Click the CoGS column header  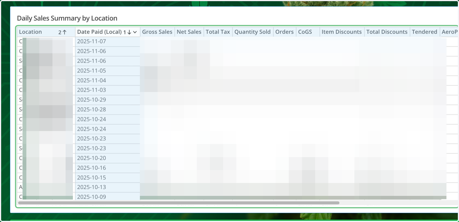(x=308, y=32)
